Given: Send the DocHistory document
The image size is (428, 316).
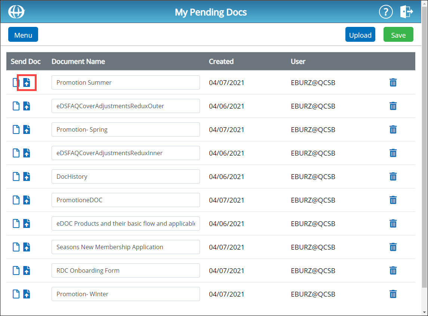Looking at the screenshot, I should 27,176.
